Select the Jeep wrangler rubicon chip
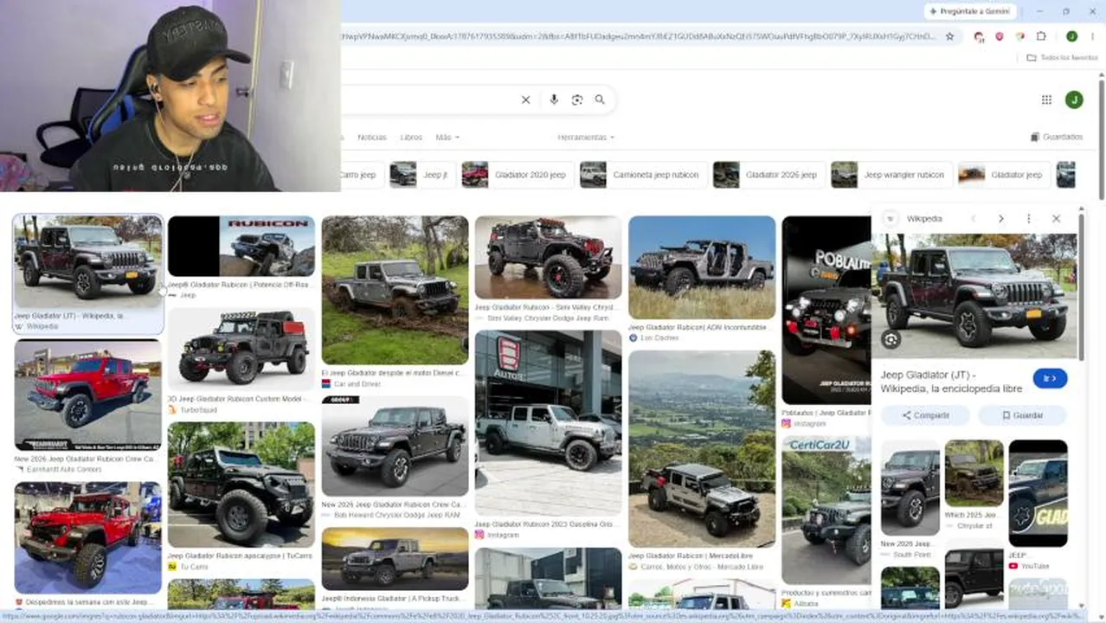 point(891,175)
